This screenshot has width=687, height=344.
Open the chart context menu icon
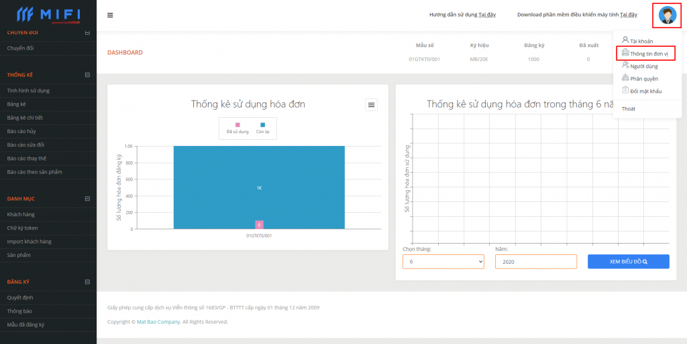(372, 104)
